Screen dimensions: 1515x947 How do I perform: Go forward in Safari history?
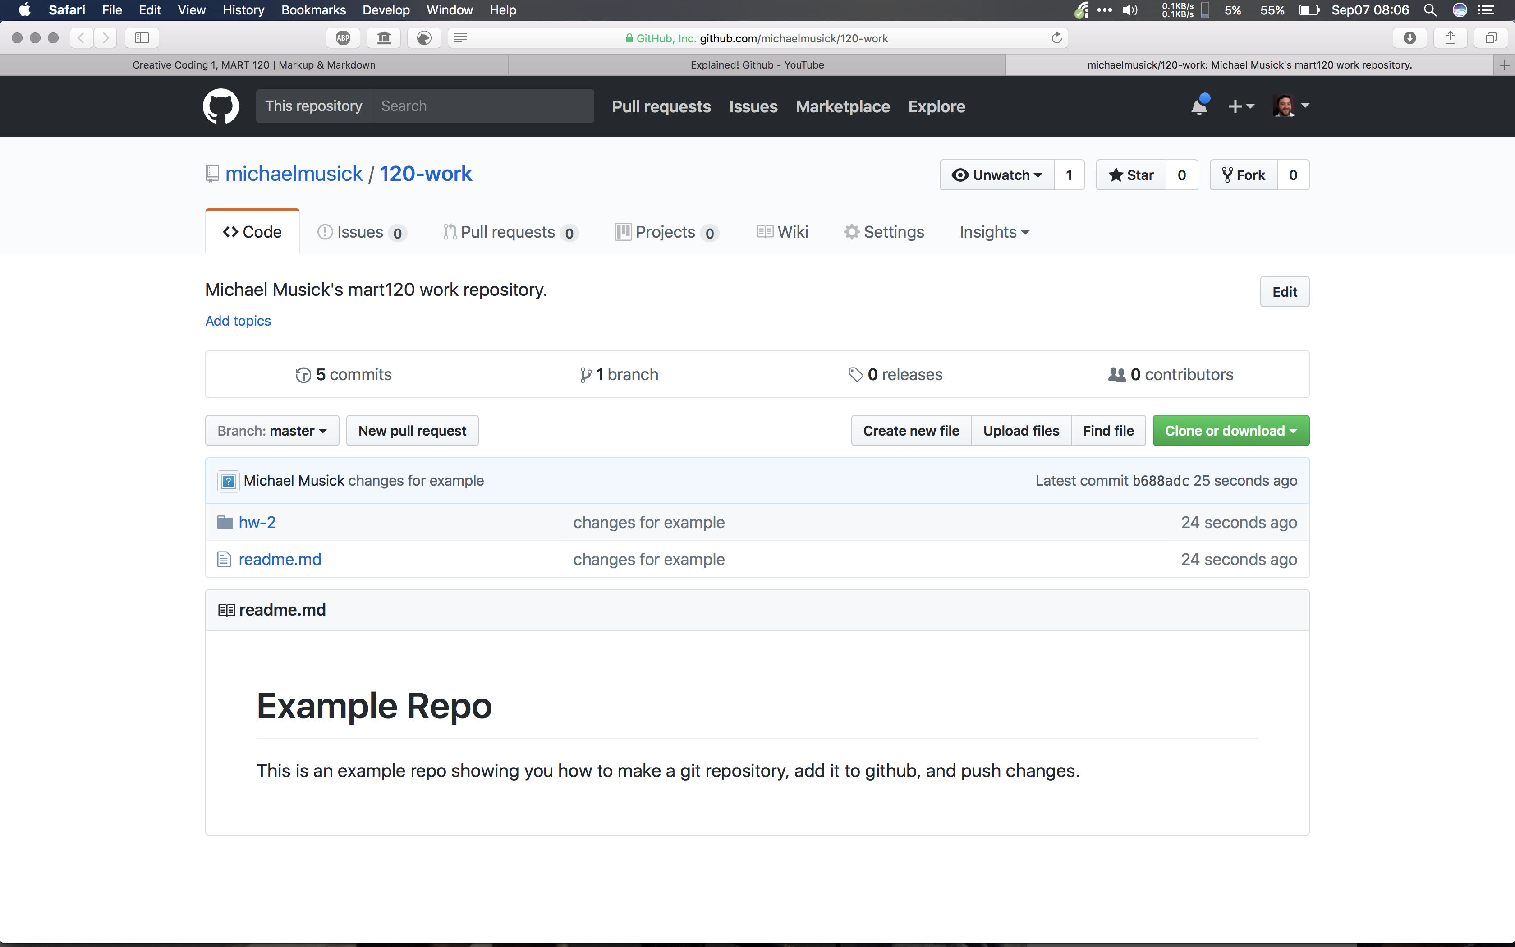[106, 38]
